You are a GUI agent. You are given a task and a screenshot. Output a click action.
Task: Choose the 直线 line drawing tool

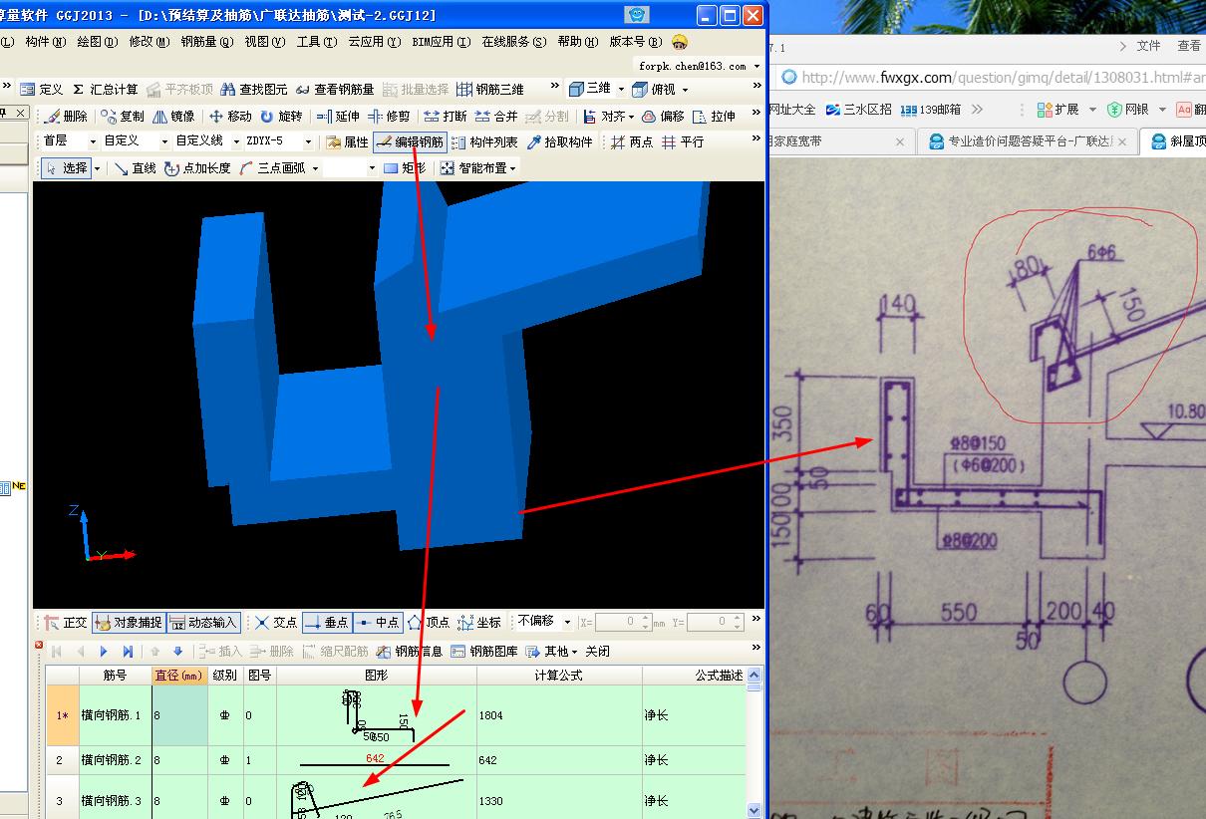[x=135, y=168]
